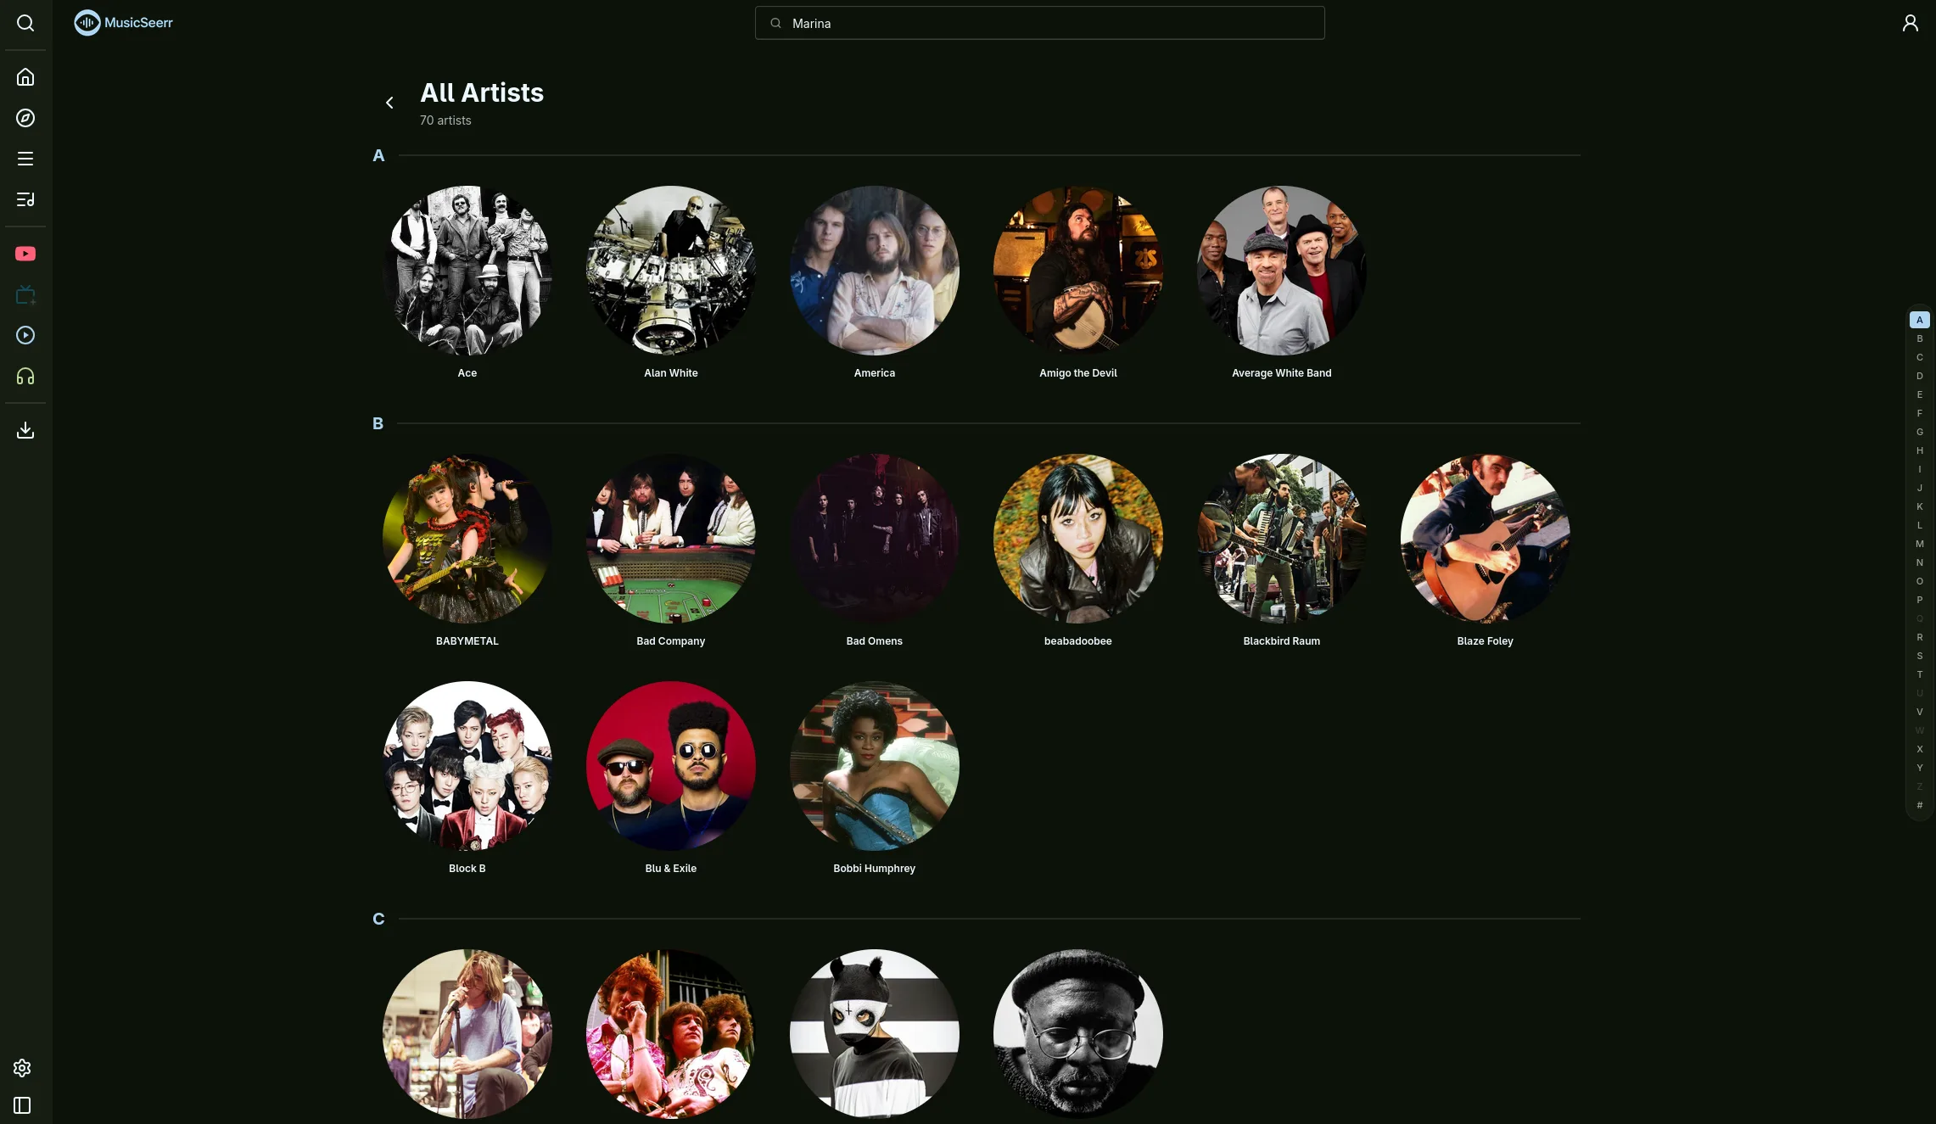The image size is (1936, 1124).
Task: Select the YouTube icon in the sidebar
Action: pos(25,253)
